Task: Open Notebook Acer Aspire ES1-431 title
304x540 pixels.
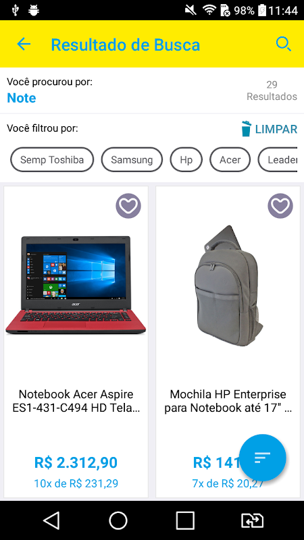Action: tap(76, 401)
